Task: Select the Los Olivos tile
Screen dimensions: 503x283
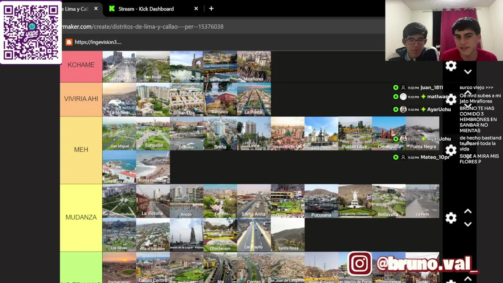Action: coord(119,235)
